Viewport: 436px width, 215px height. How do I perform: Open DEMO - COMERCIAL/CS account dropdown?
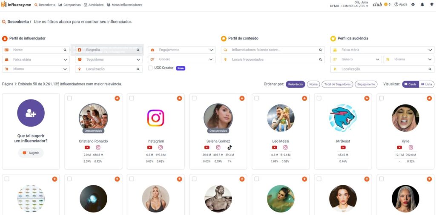click(349, 6)
